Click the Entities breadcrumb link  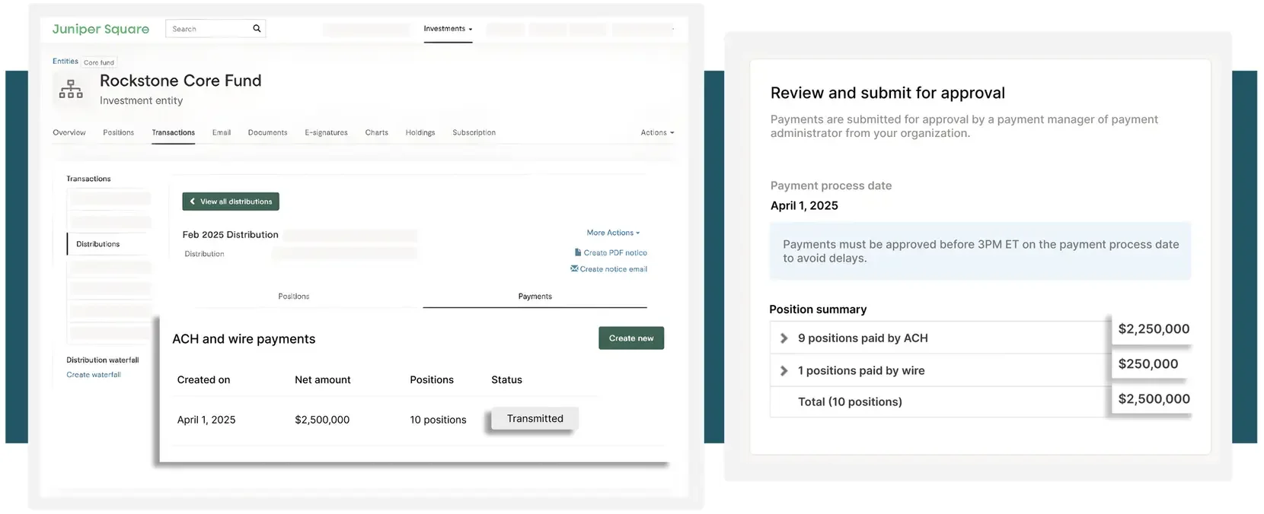tap(65, 61)
